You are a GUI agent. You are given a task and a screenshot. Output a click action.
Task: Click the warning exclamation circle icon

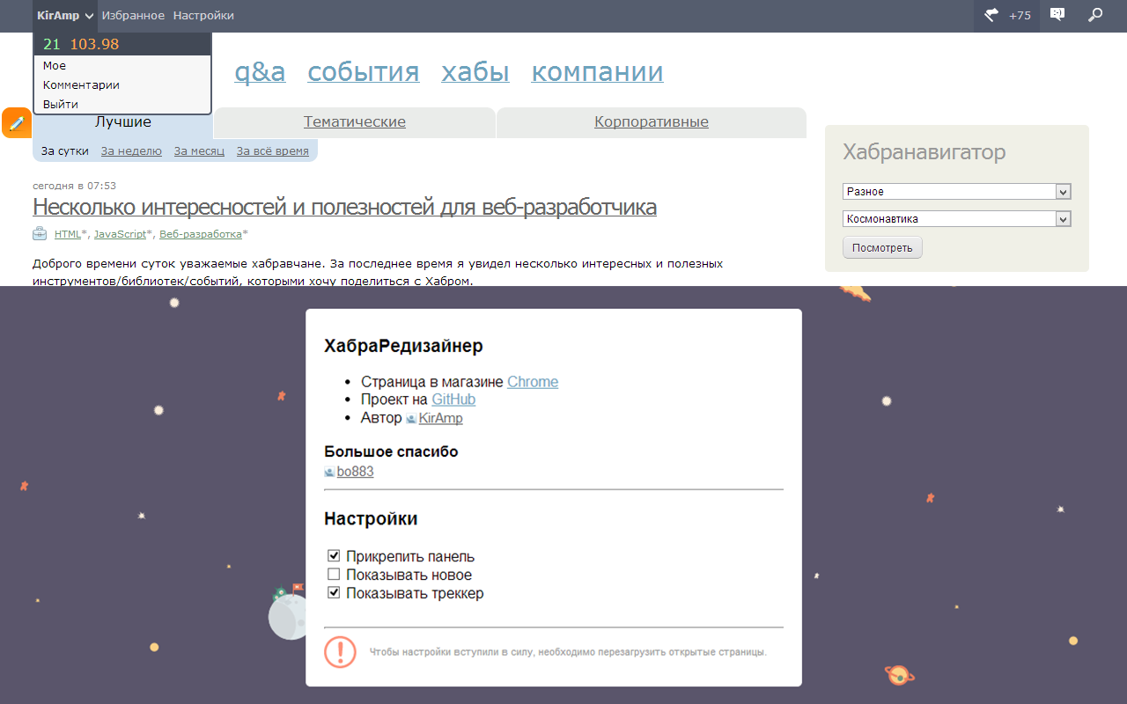click(x=340, y=652)
